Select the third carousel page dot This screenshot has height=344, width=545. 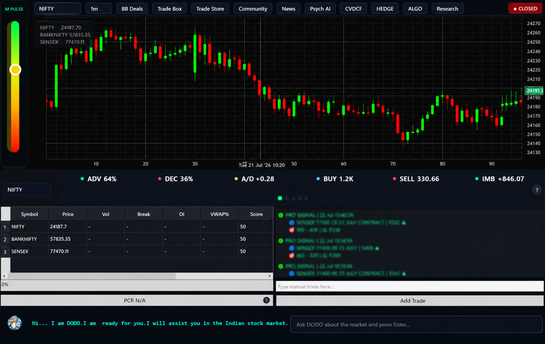pyautogui.click(x=294, y=198)
